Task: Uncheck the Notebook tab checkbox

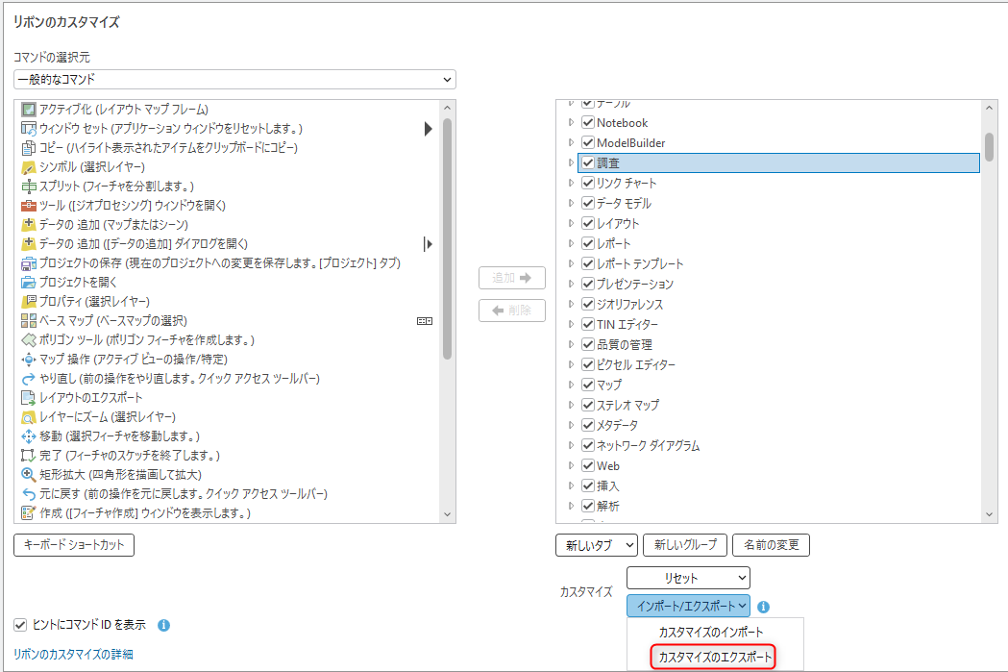Action: click(588, 123)
